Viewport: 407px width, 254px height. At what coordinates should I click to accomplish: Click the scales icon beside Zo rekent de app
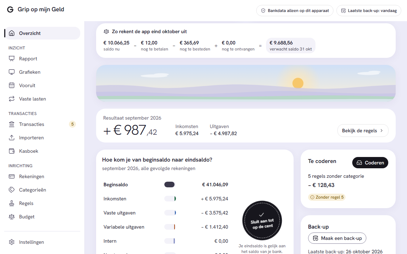point(106,32)
